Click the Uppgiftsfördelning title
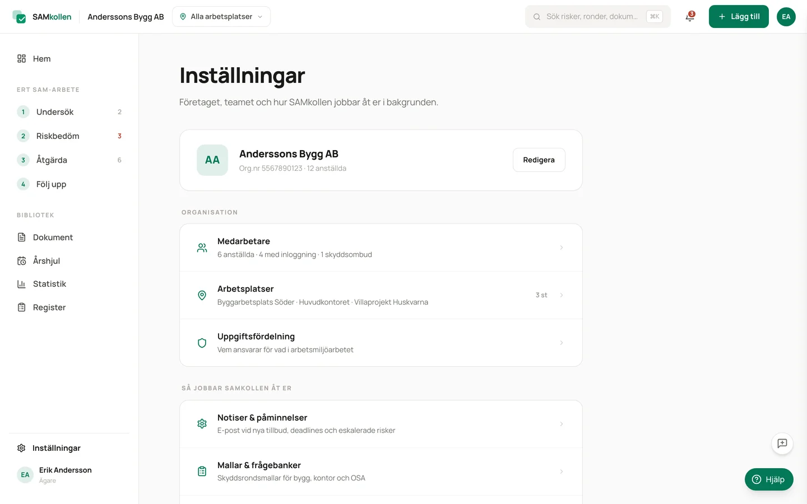 point(256,337)
